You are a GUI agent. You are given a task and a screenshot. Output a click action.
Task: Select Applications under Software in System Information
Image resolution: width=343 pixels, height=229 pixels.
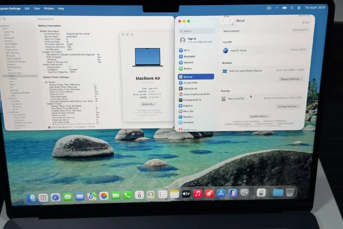(20, 117)
